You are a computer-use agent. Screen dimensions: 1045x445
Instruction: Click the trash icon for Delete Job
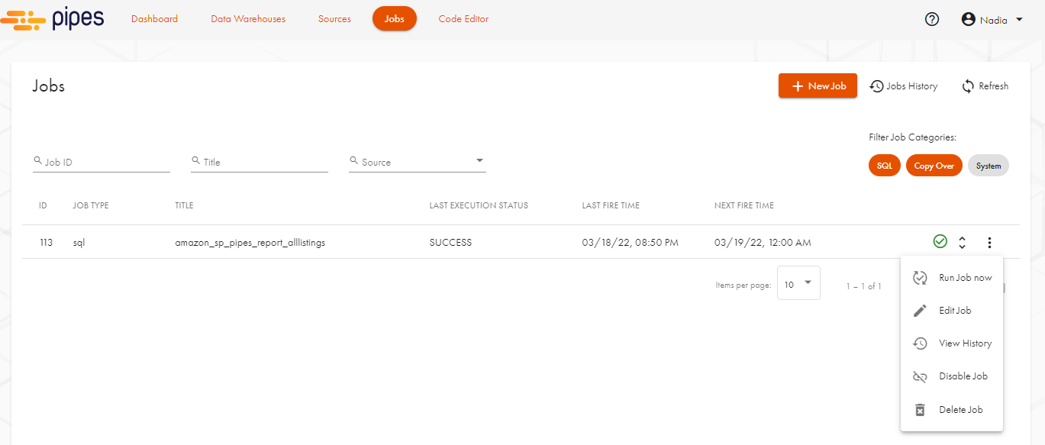tap(920, 410)
